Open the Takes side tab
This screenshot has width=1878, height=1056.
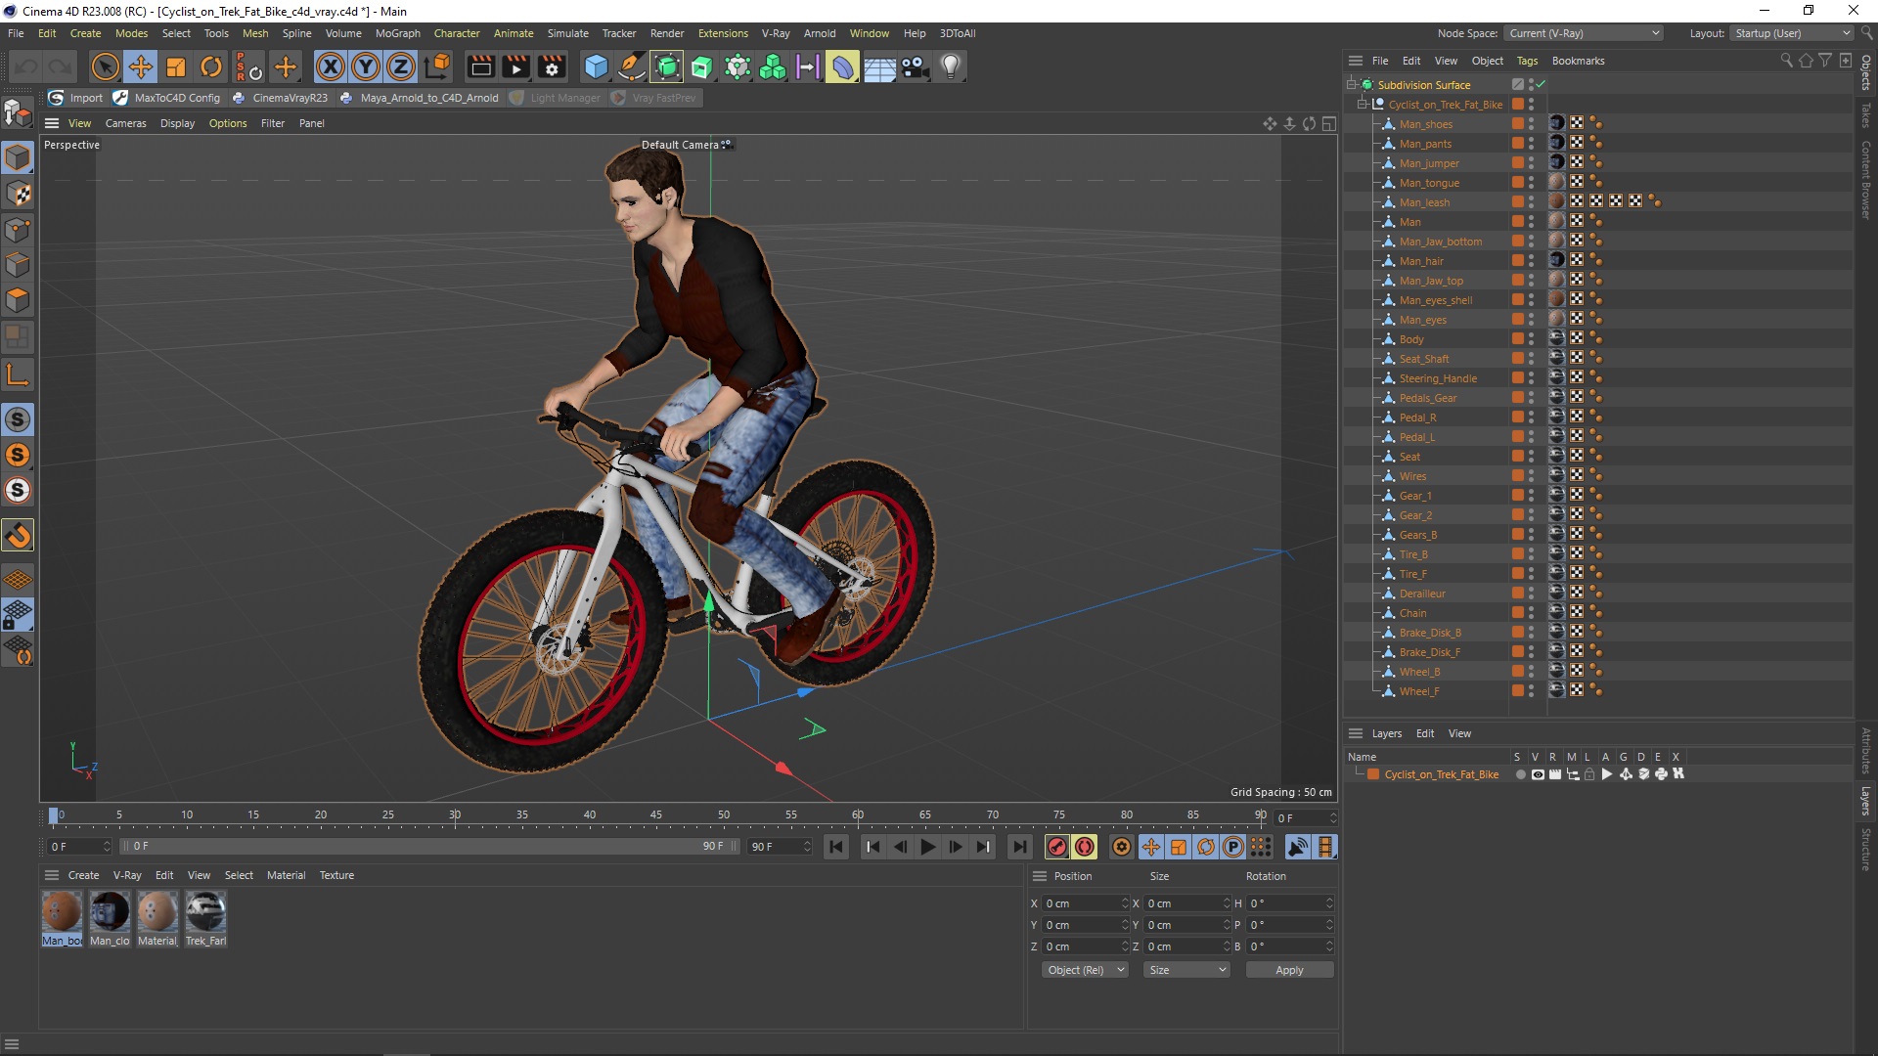click(1866, 115)
